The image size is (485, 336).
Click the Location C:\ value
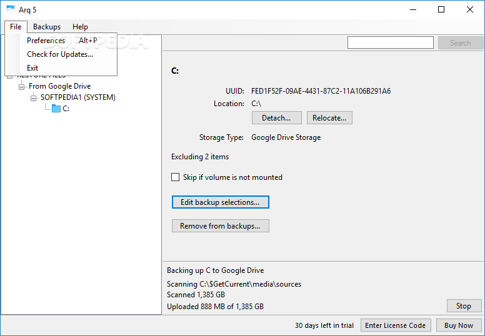click(x=256, y=104)
